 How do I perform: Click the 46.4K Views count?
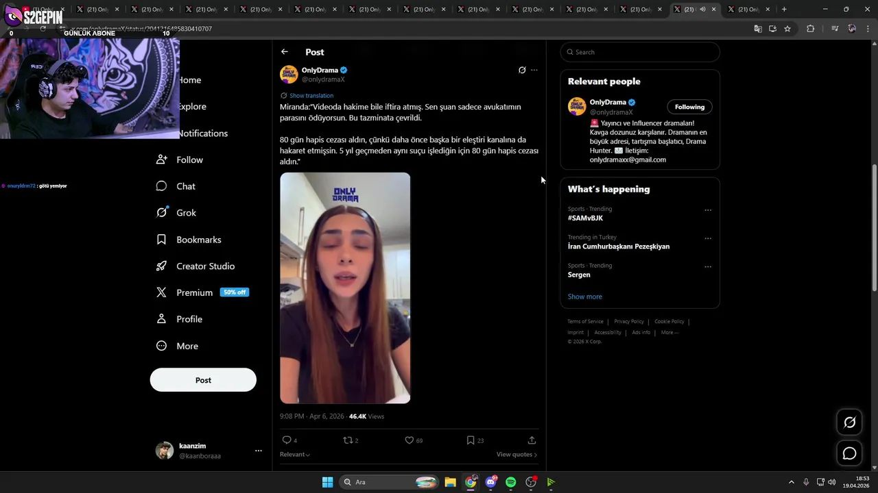pyautogui.click(x=366, y=416)
